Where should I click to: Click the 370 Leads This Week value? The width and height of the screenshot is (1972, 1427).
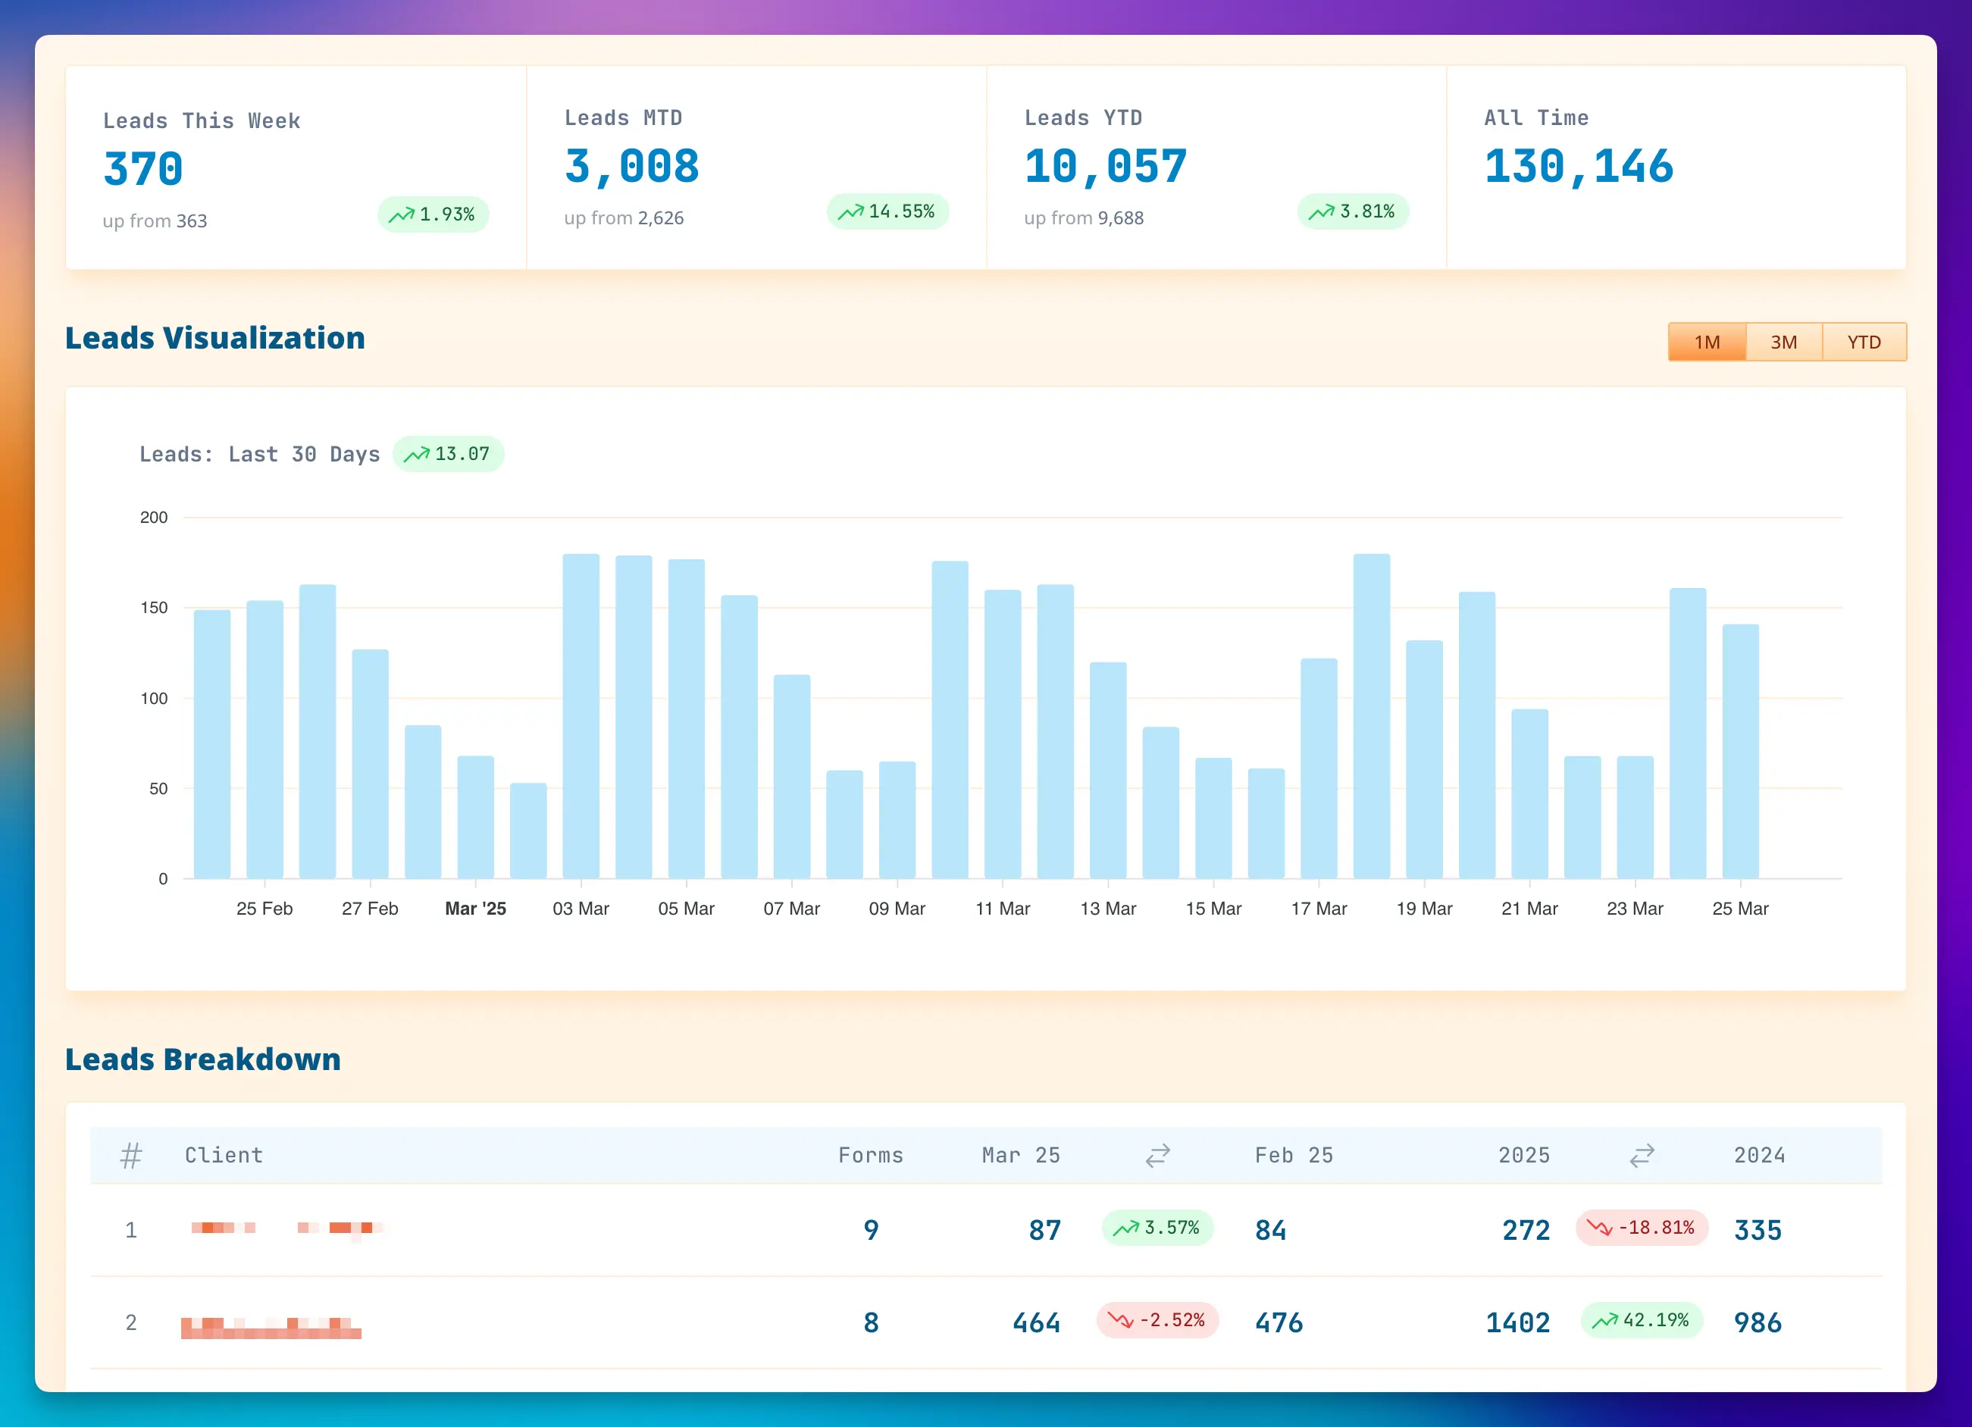143,169
